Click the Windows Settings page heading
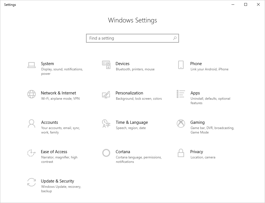Screen dimensions: 265x203 132,20
